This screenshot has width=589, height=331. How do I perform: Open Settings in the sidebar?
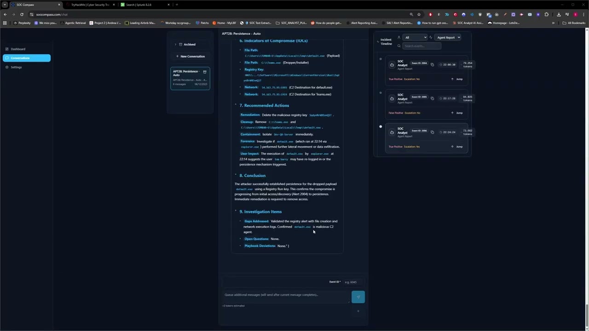click(x=27, y=67)
